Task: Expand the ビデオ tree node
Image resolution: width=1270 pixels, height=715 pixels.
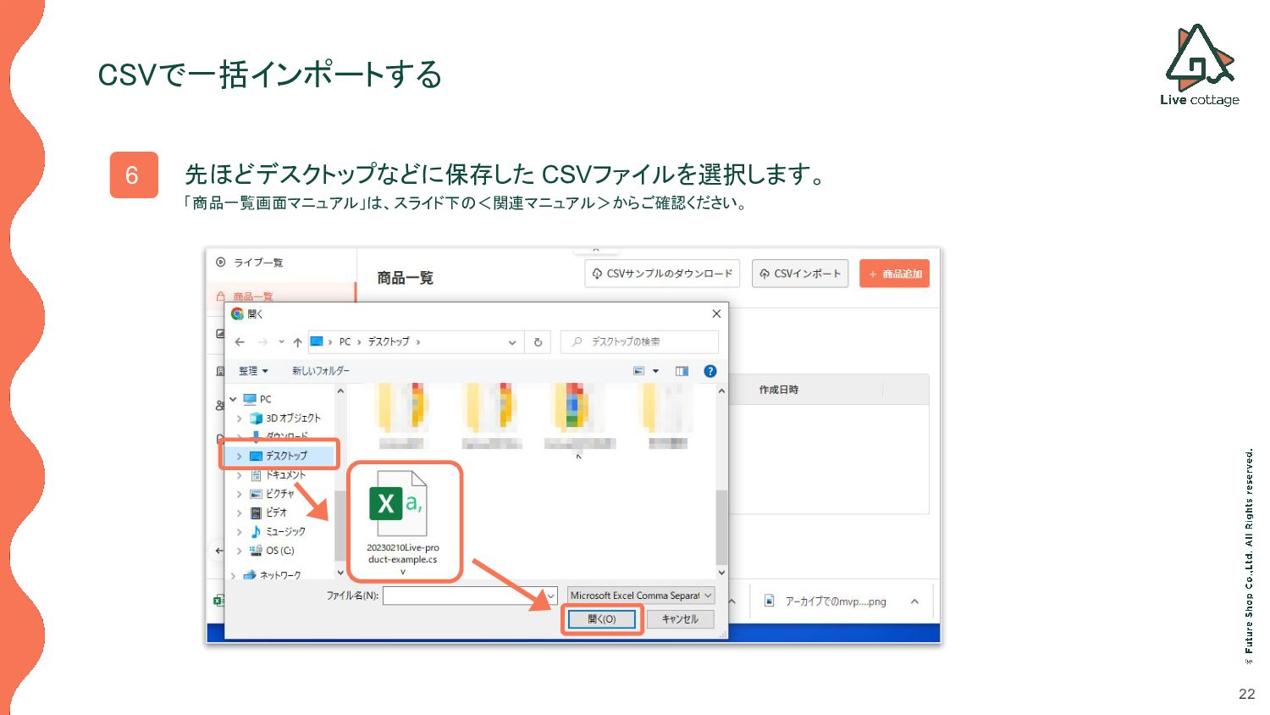Action: coord(239,513)
